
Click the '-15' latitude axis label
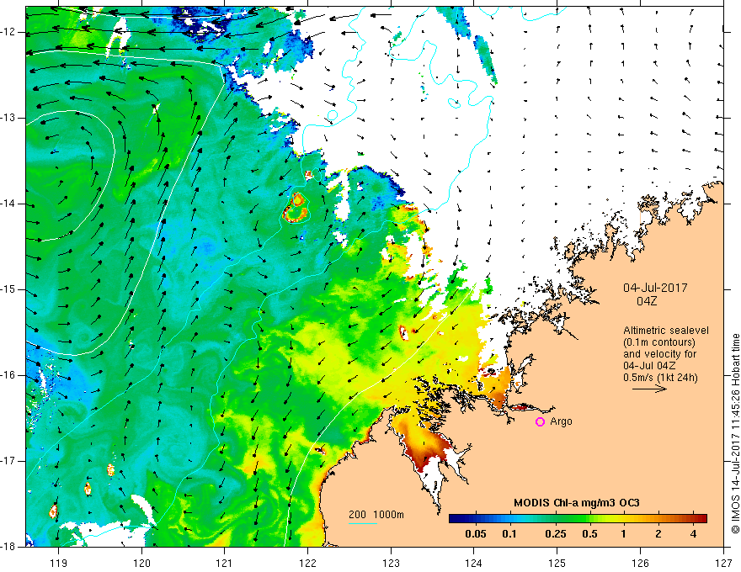(x=8, y=289)
